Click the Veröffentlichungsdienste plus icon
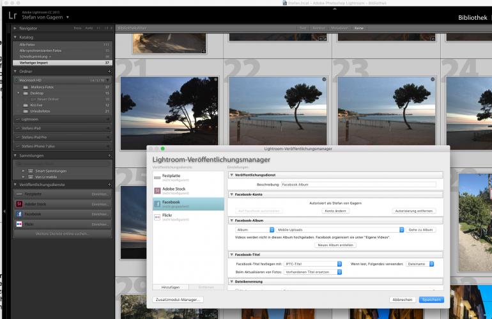Image resolution: width=492 pixels, height=319 pixels. tap(109, 185)
